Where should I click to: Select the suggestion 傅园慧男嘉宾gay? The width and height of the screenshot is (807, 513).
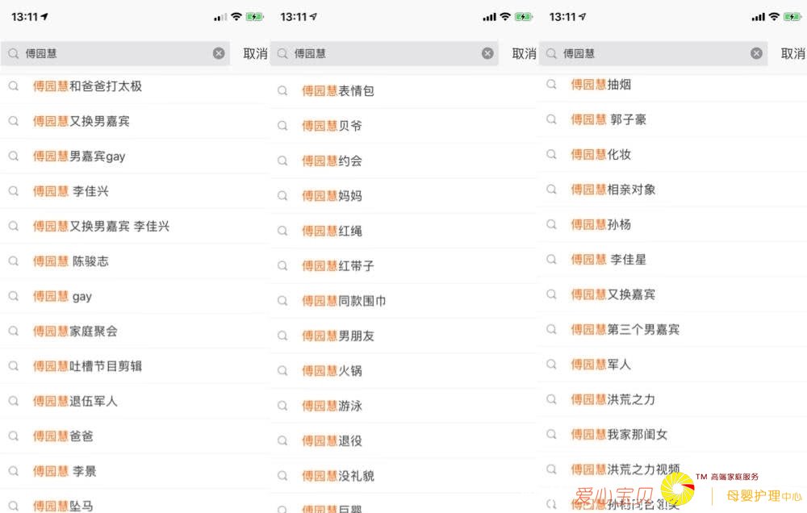pyautogui.click(x=79, y=156)
